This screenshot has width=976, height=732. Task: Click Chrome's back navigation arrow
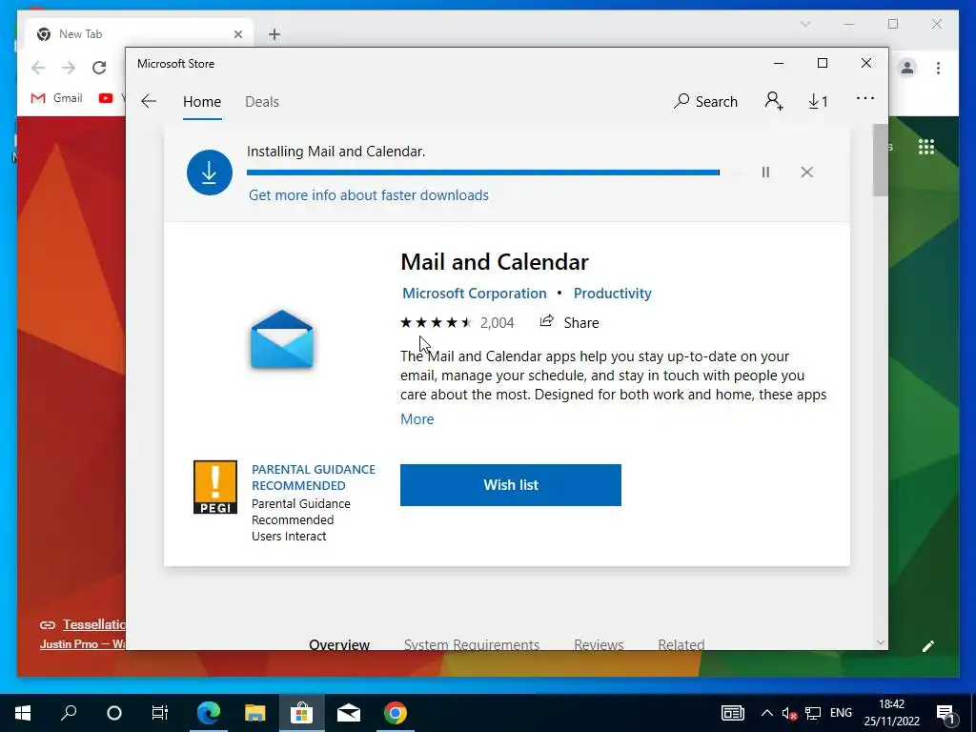tap(38, 68)
